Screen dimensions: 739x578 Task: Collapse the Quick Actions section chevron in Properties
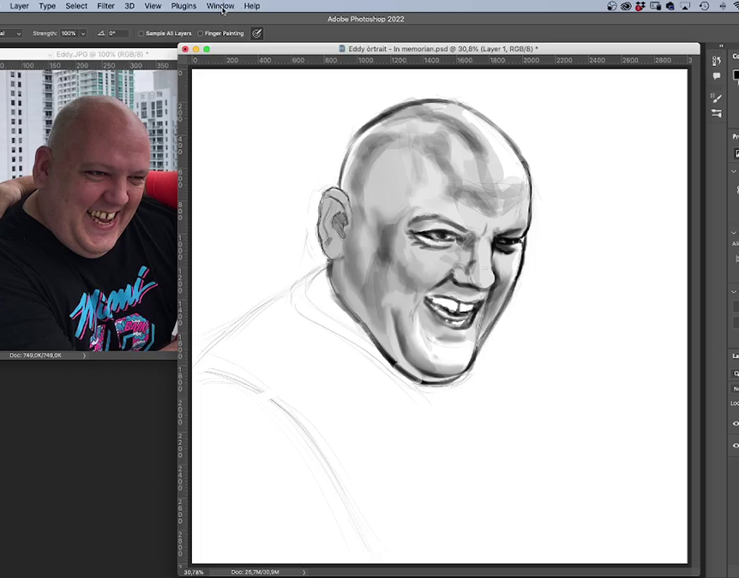[x=734, y=291]
